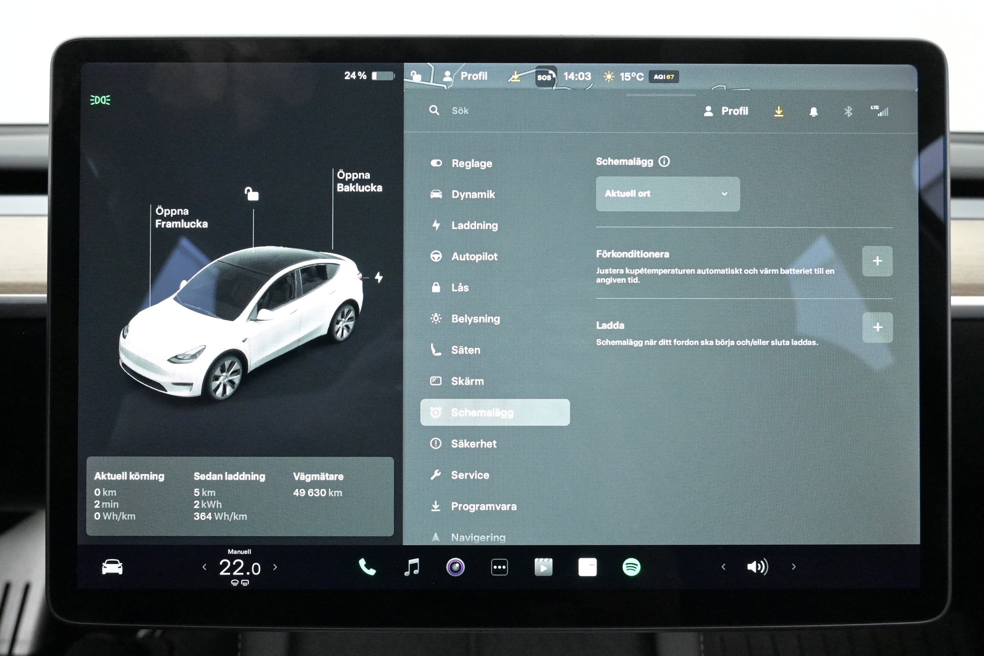Increase cabin temperature with right chevron
Screen dimensions: 984x656
[x=275, y=567]
